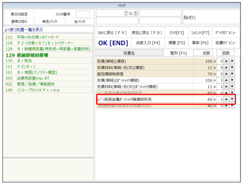Open 点数入力 [F4]
Image resolution: width=244 pixels, height=186 pixels.
tap(146, 42)
